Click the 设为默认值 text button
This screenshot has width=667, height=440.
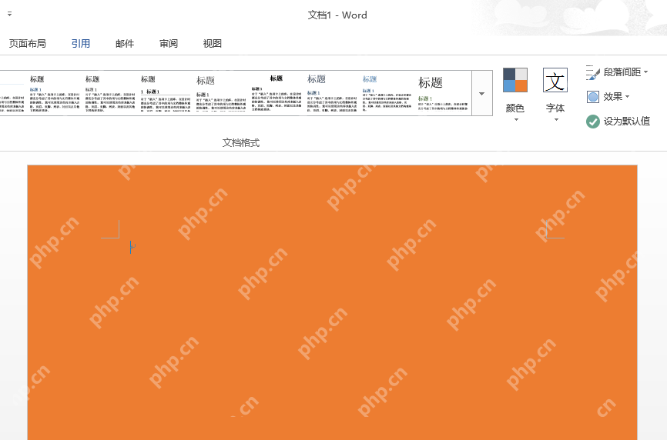coord(627,122)
